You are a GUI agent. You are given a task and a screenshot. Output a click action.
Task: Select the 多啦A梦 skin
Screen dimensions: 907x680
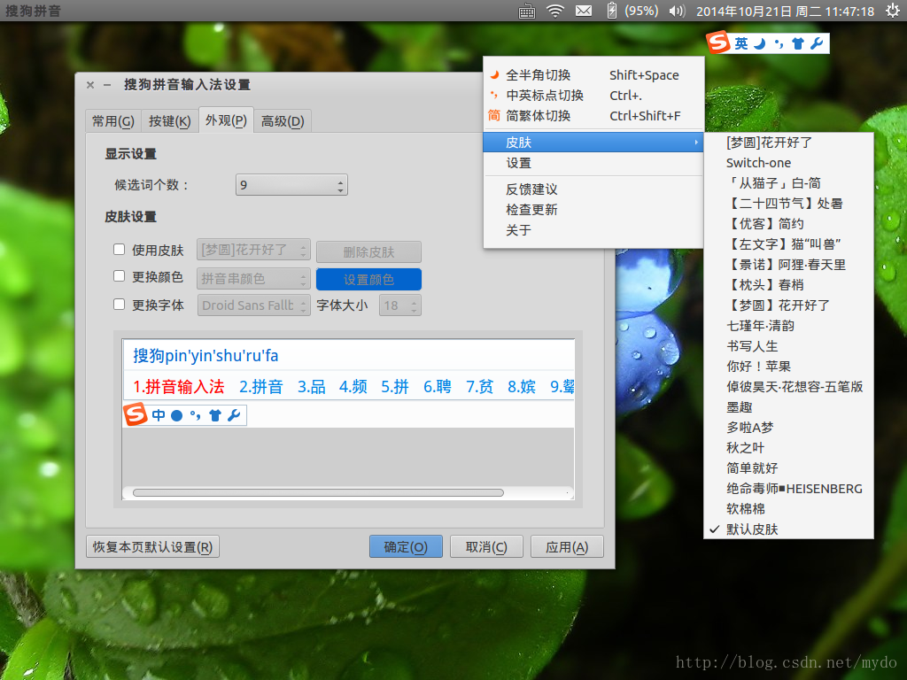pos(788,428)
